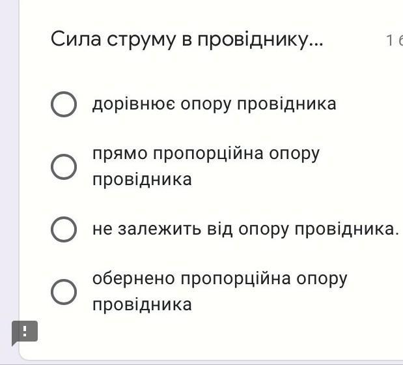
Task: Pick the "обернено пропорційна опору" radio circle
Action: pos(64,292)
